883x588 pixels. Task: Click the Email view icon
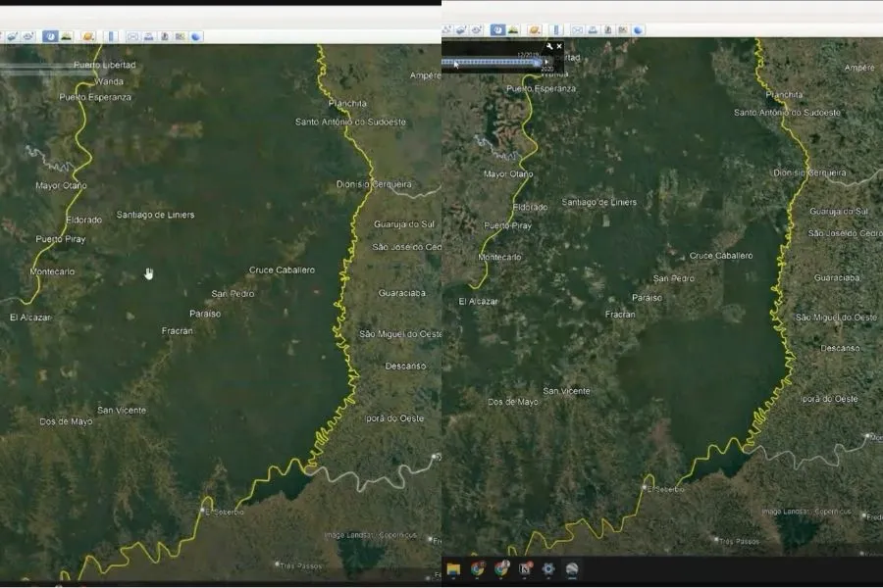(x=133, y=35)
